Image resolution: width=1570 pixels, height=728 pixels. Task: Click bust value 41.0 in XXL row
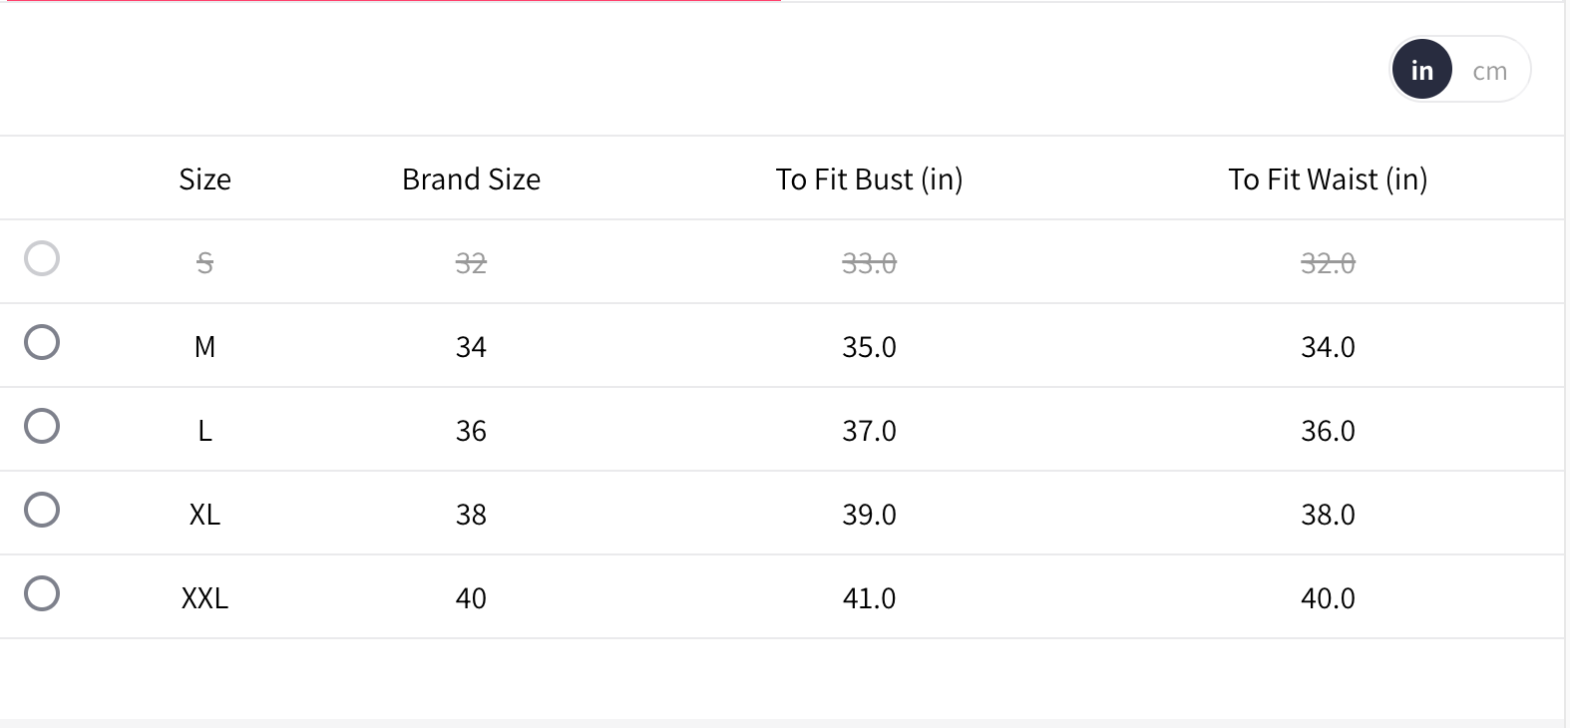pyautogui.click(x=869, y=598)
